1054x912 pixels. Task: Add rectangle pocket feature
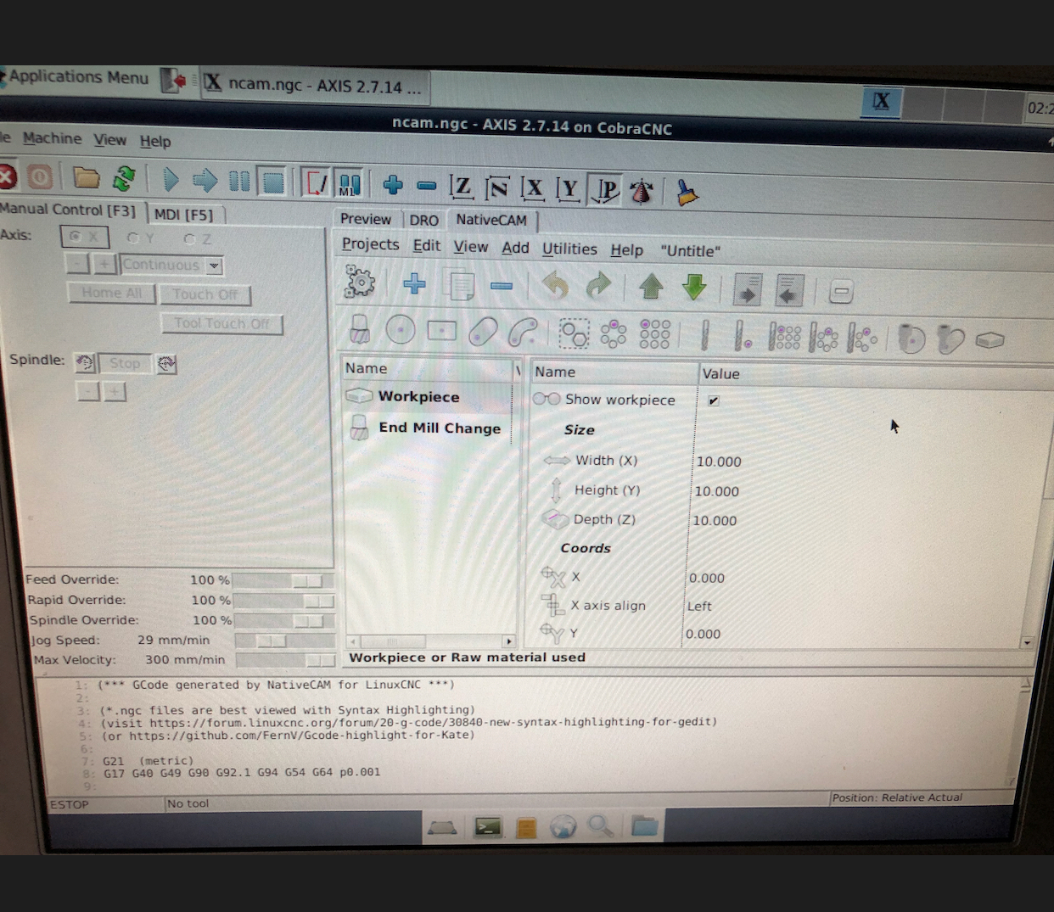pos(442,330)
